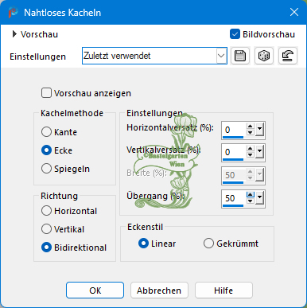Click the Abbrechen button
The width and height of the screenshot is (307, 308).
159,290
